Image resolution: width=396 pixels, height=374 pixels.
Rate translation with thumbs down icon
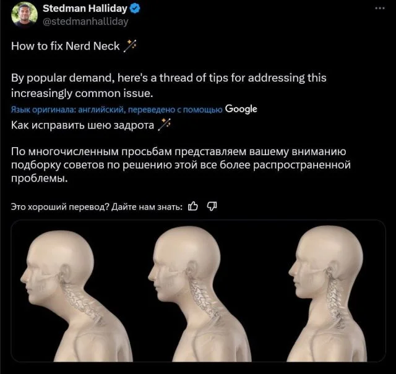pos(212,206)
